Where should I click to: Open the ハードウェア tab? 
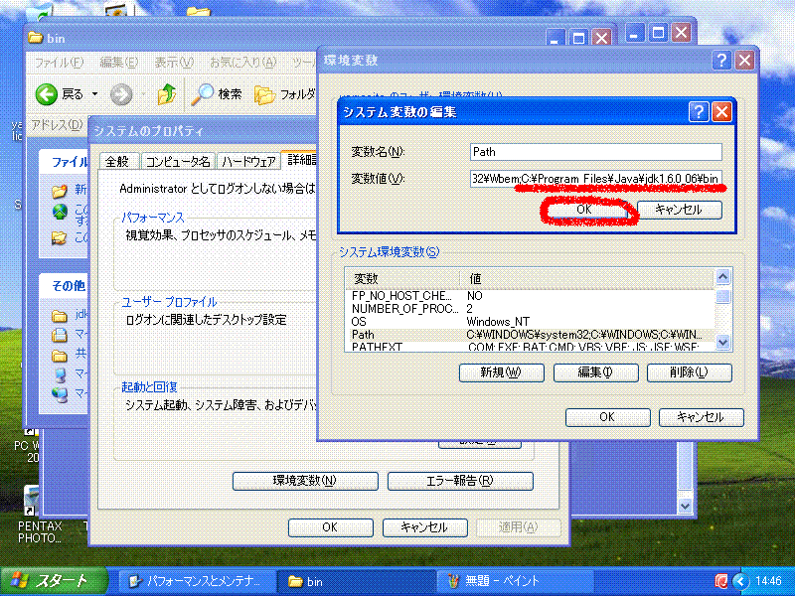click(x=248, y=161)
